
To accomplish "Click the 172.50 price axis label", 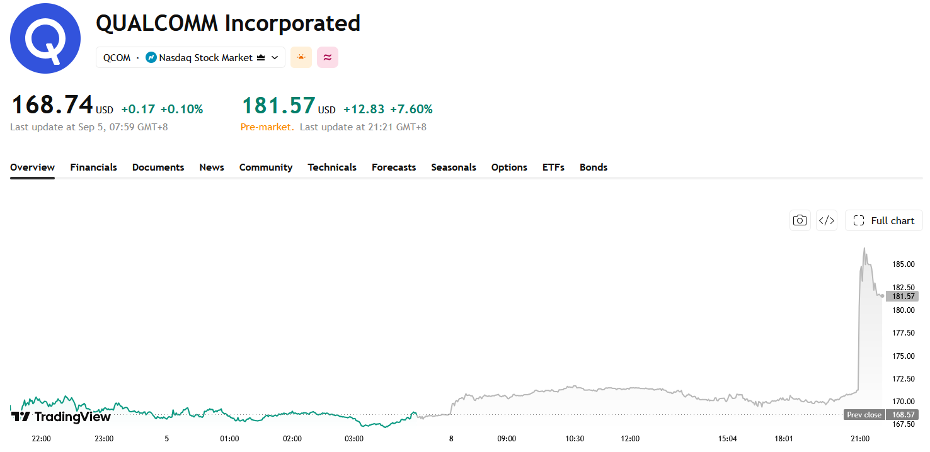I will click(904, 378).
